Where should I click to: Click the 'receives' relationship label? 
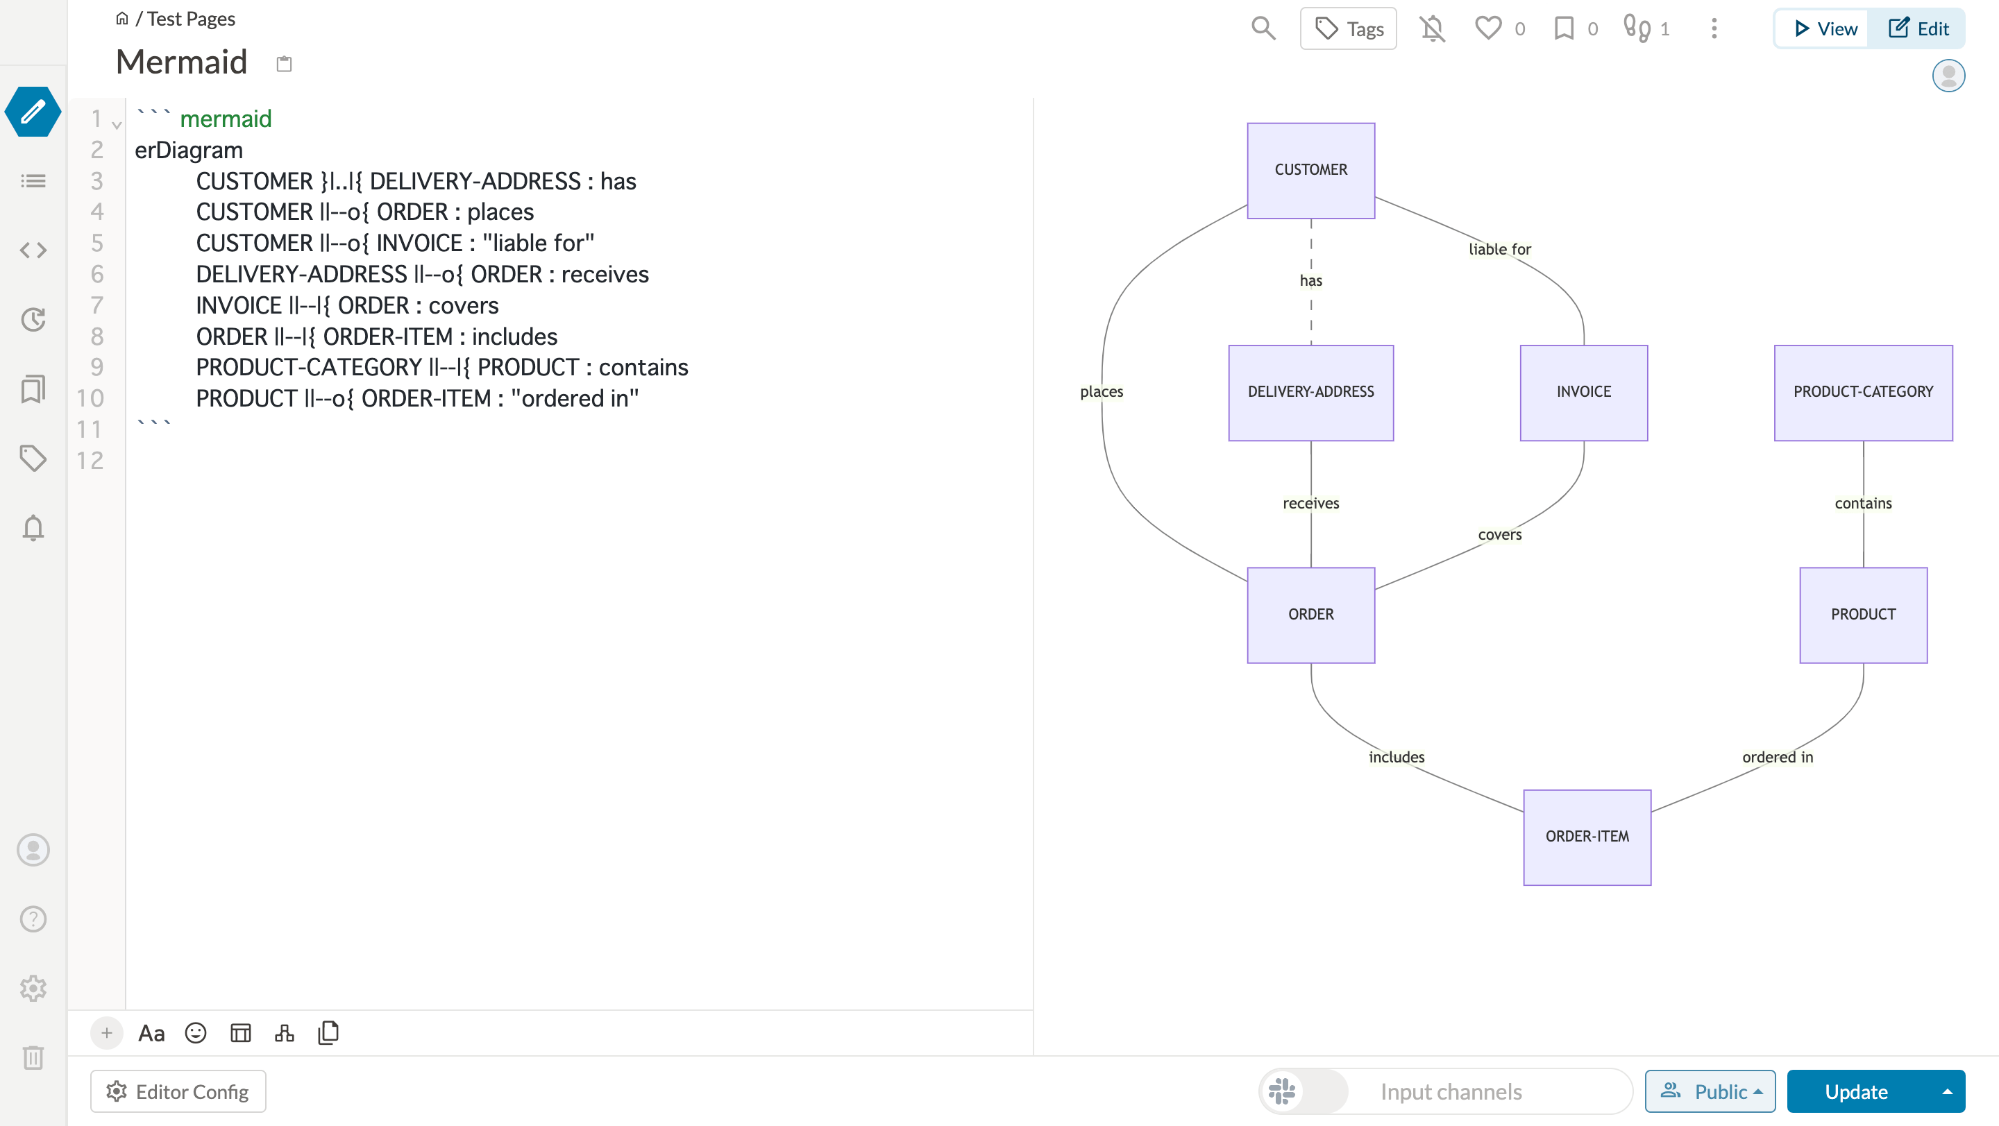(x=1310, y=503)
